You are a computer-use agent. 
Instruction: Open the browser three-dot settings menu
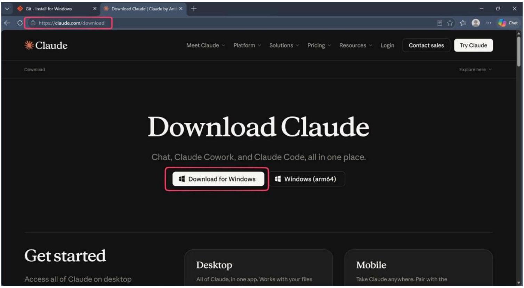[489, 23]
